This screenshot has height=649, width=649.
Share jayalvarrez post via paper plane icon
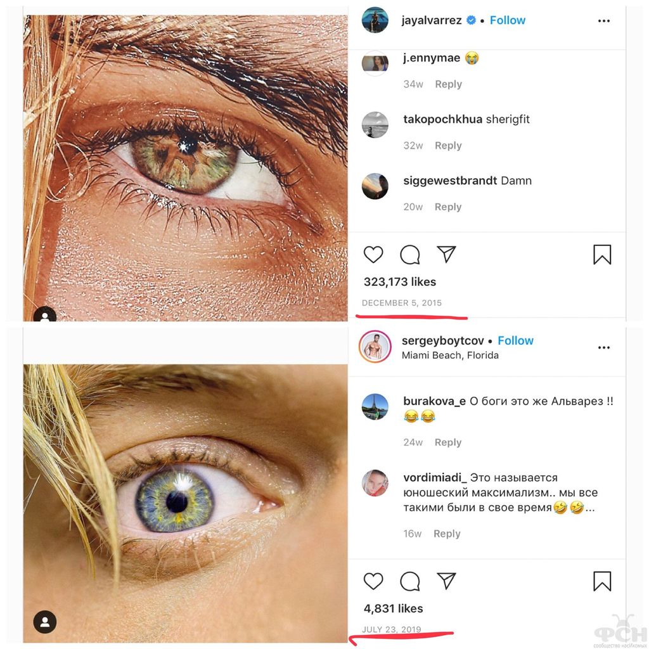point(447,255)
